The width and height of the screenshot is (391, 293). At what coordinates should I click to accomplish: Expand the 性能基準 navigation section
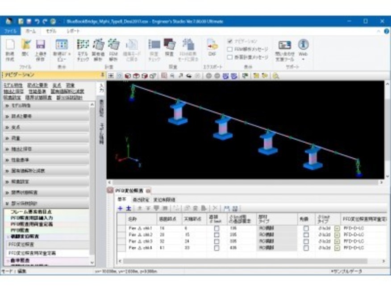click(x=46, y=160)
